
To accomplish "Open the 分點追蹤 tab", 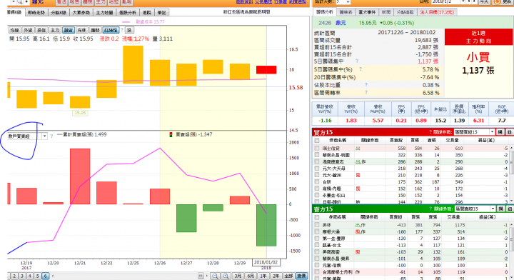I will 405,12.
